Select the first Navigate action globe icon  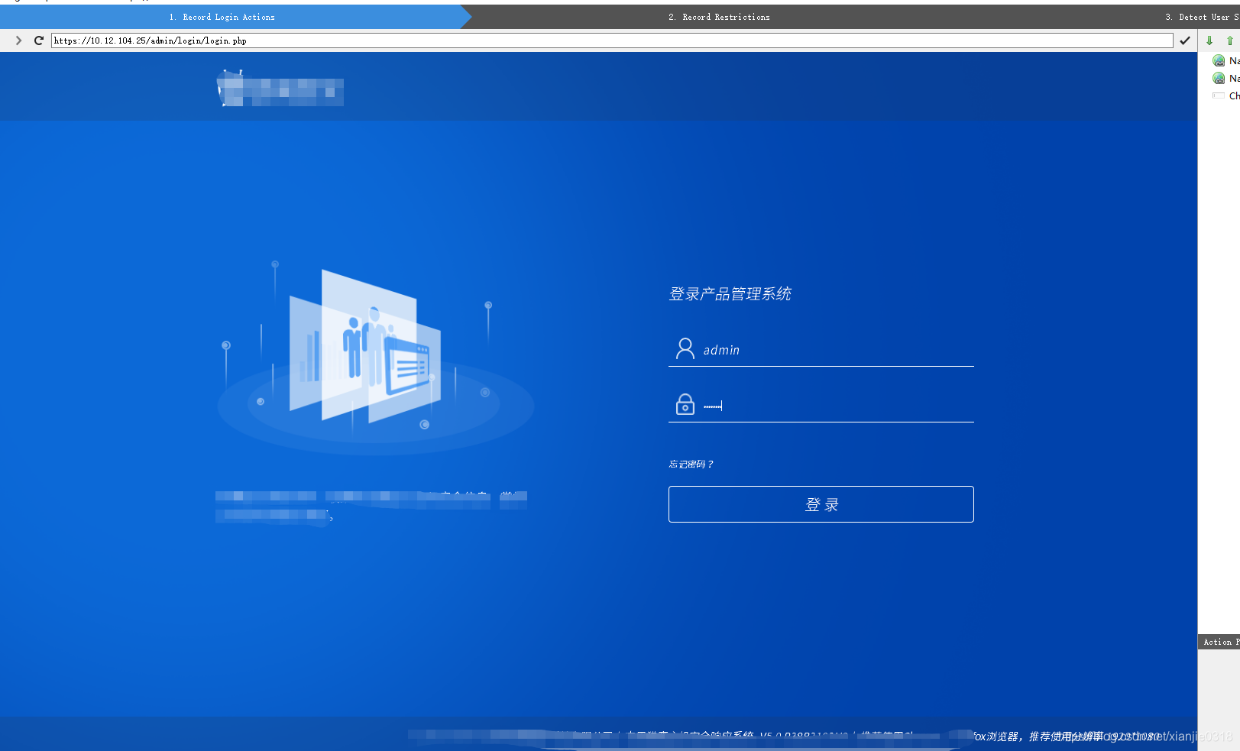click(1219, 60)
